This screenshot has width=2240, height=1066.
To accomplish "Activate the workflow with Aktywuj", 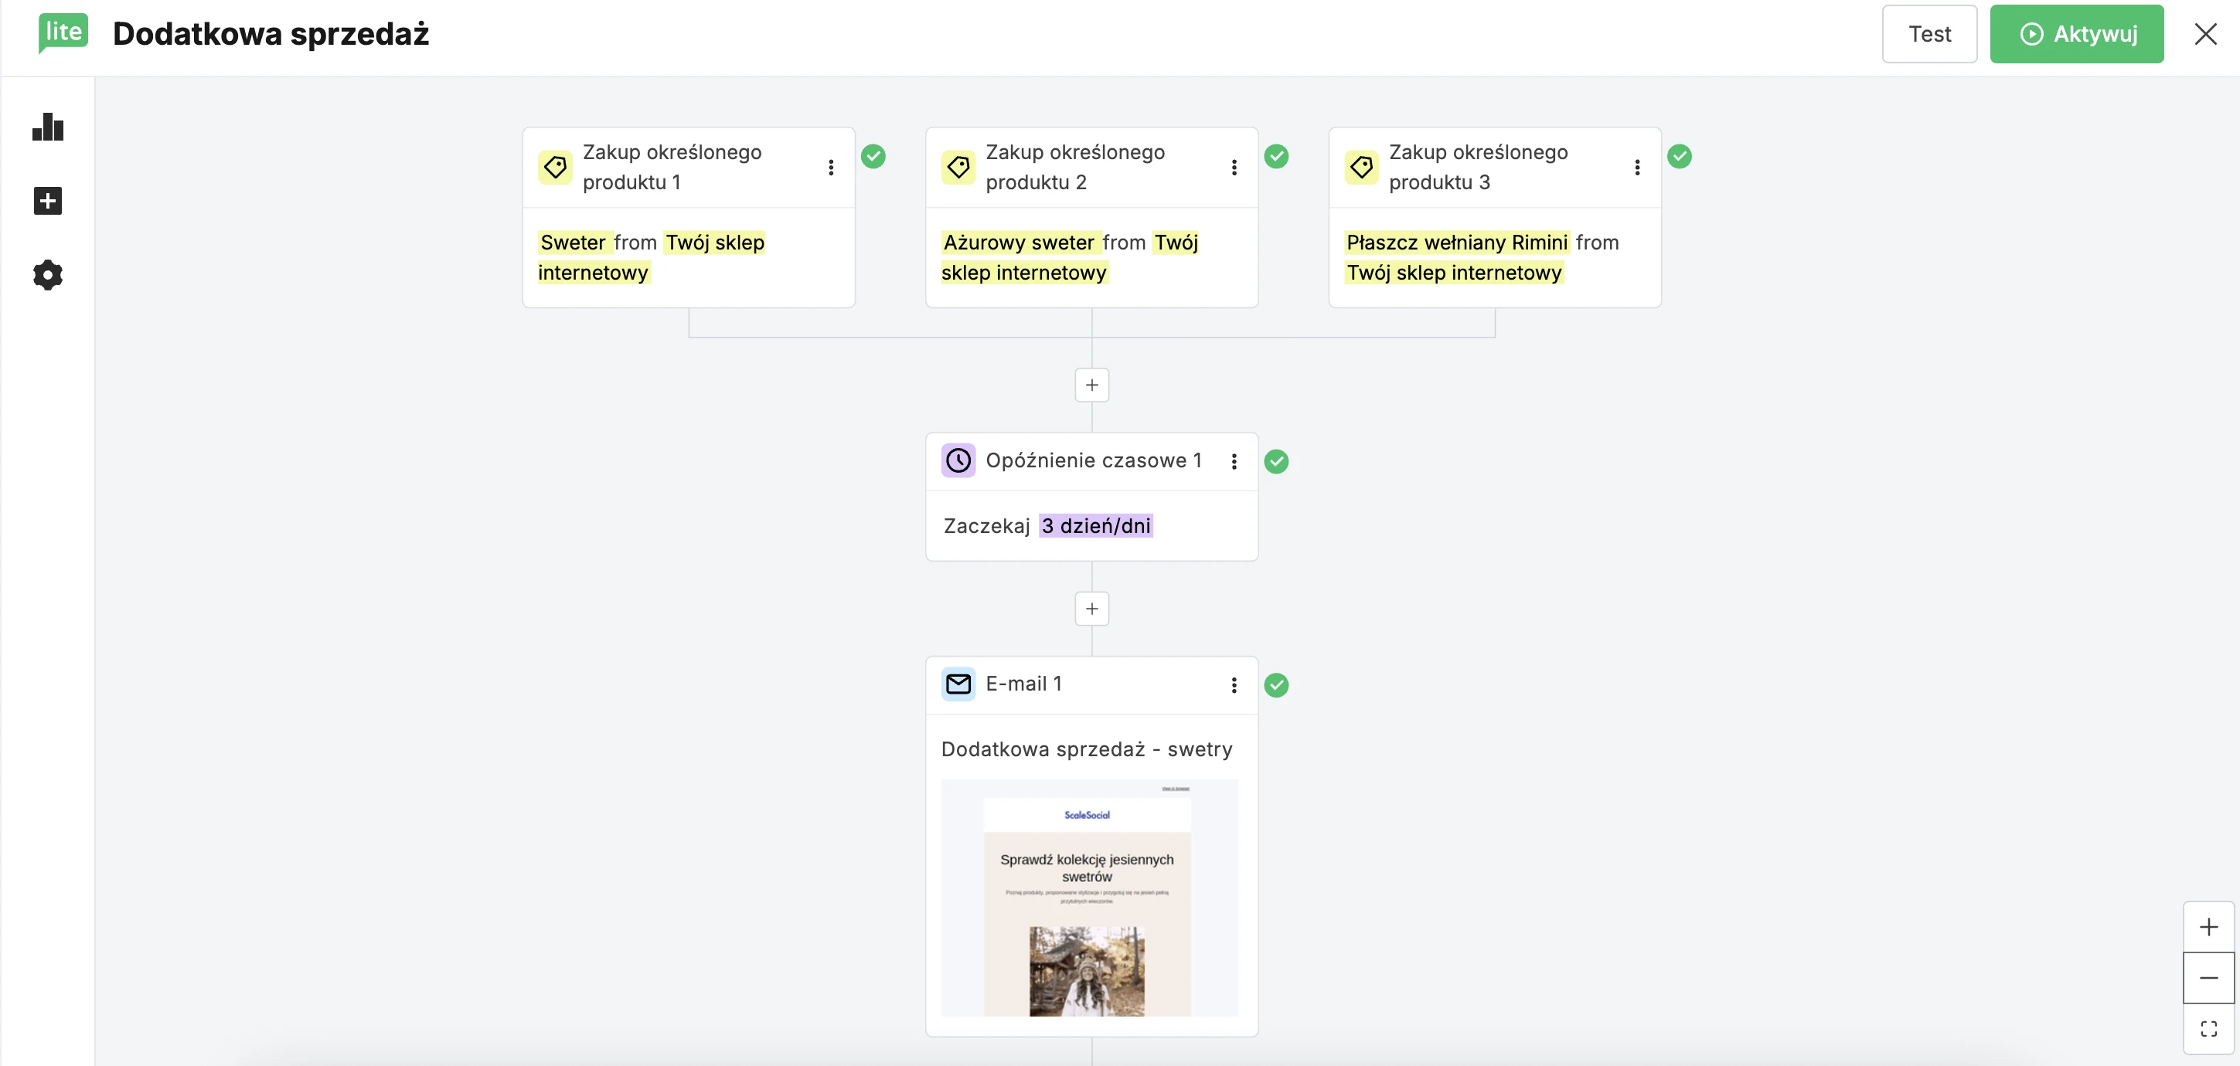I will [2078, 34].
